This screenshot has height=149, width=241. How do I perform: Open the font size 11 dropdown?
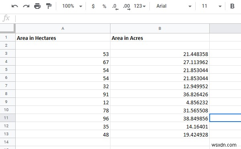[212, 6]
